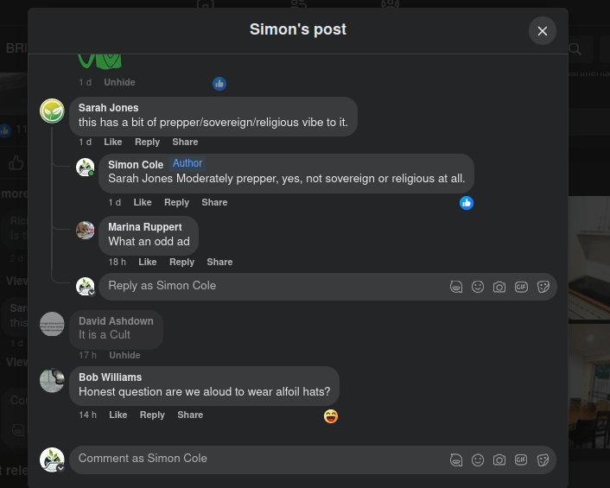This screenshot has height=488, width=610.
Task: Unhide the top hidden comment
Action: click(x=119, y=82)
